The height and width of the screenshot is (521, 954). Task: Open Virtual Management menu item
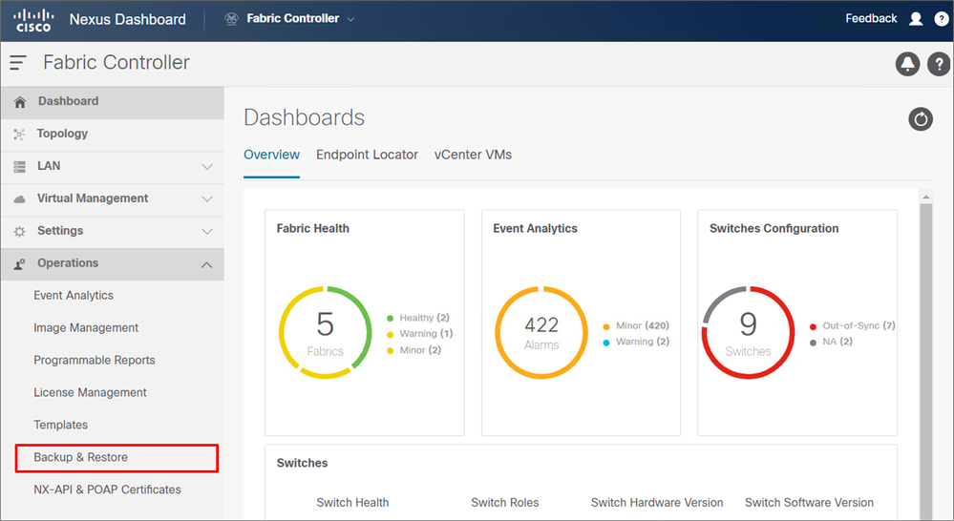tap(113, 198)
